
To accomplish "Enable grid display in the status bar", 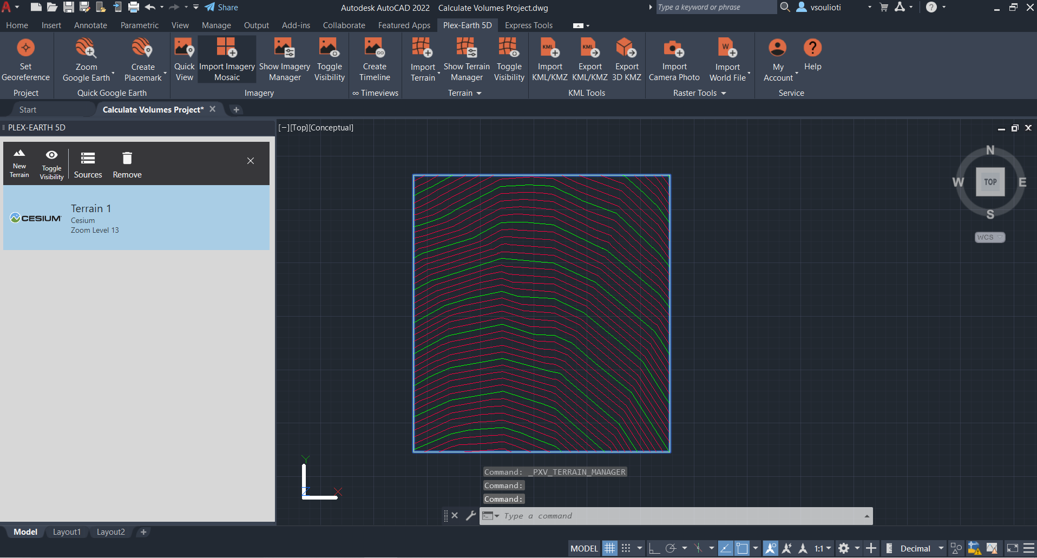I will (609, 548).
